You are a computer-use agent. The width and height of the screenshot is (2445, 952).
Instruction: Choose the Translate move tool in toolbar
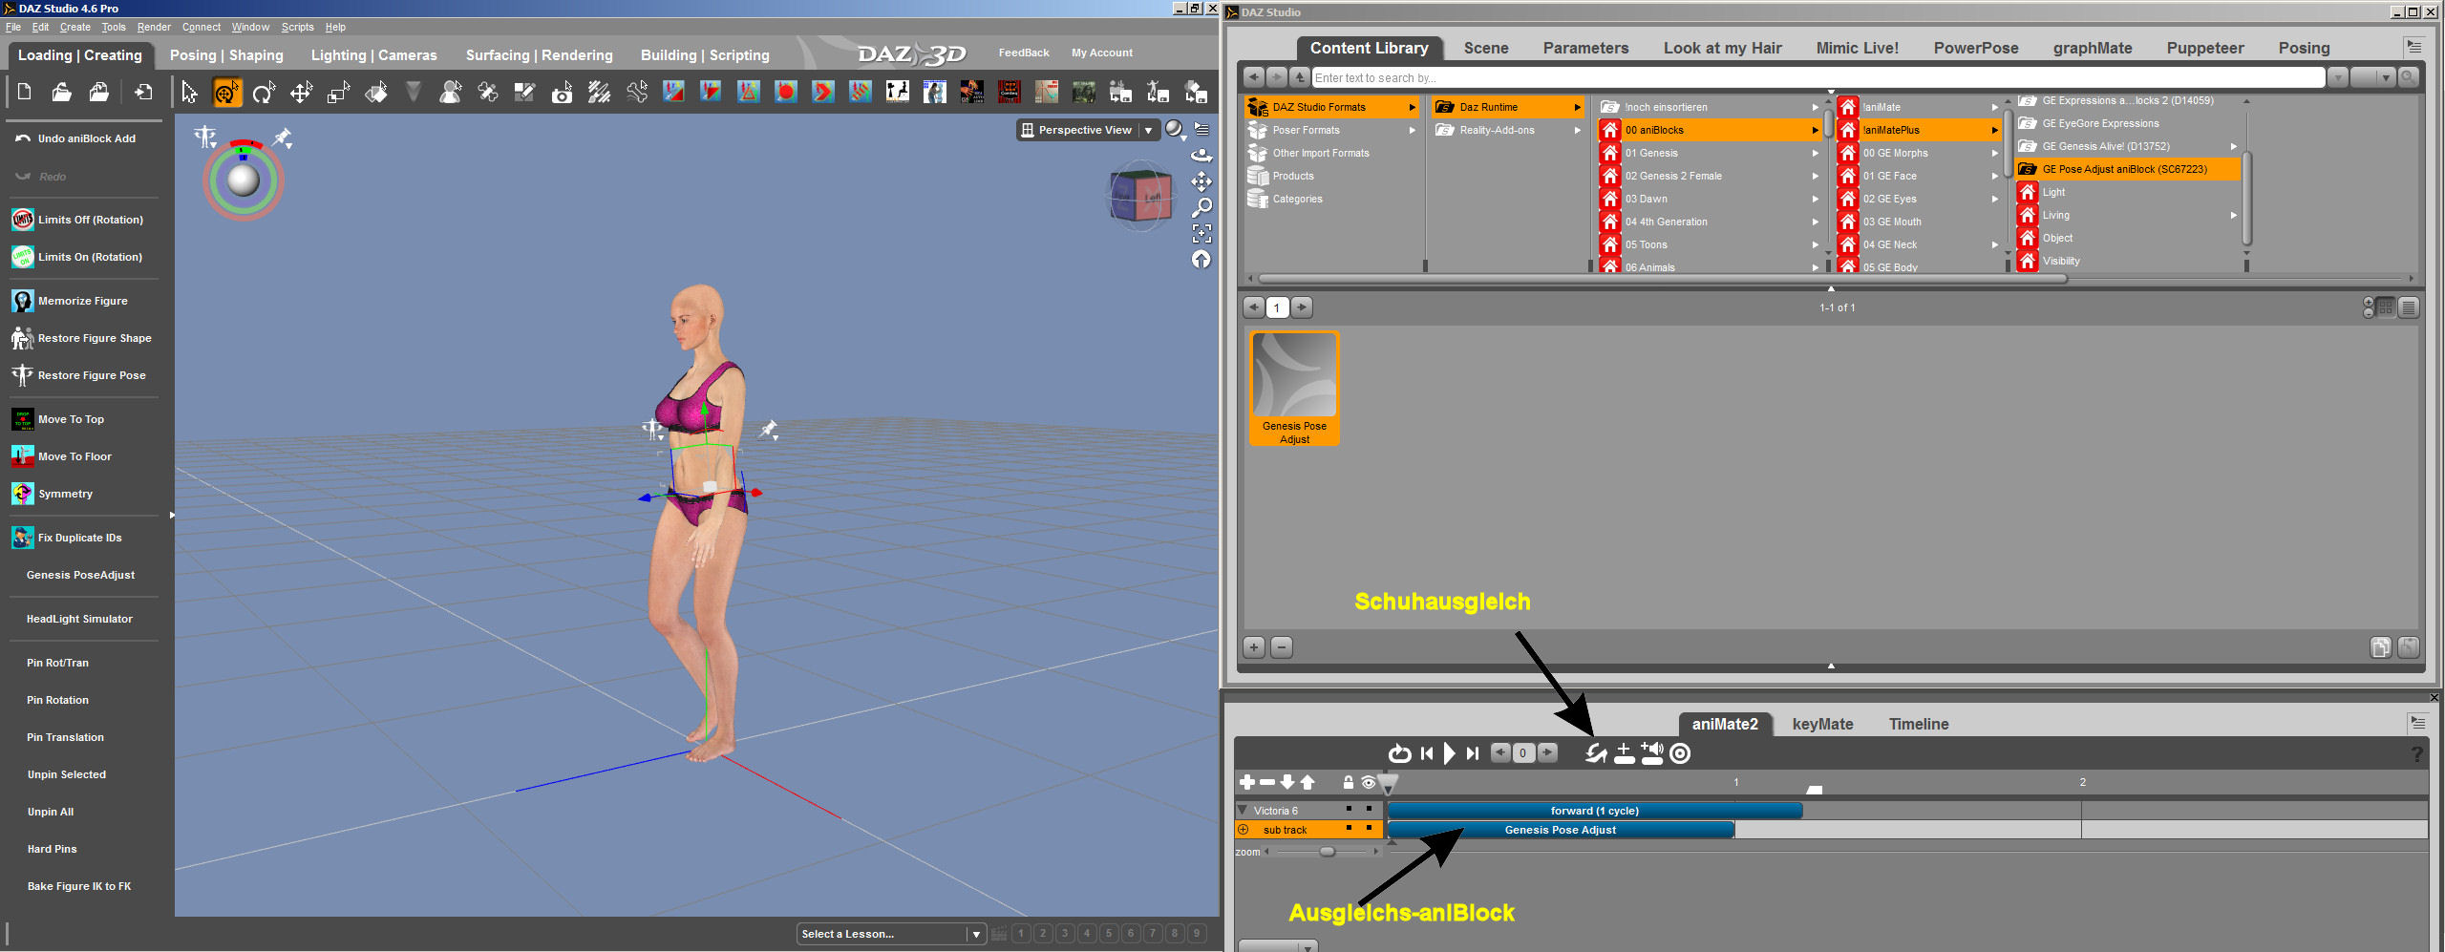tap(301, 92)
